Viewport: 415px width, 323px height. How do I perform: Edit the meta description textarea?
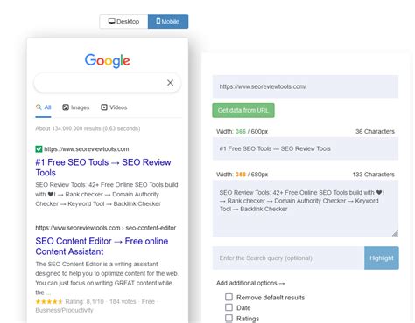(306, 209)
